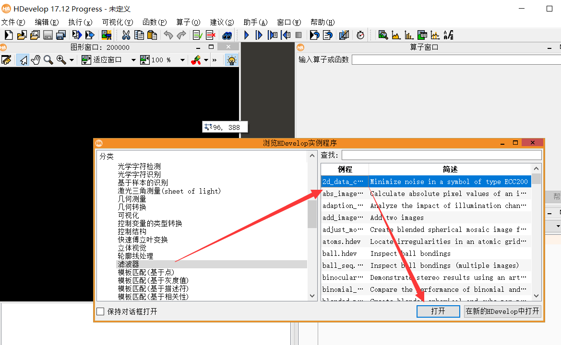Select the arrow pointer tool in graphics window
The image size is (561, 345).
click(x=23, y=59)
